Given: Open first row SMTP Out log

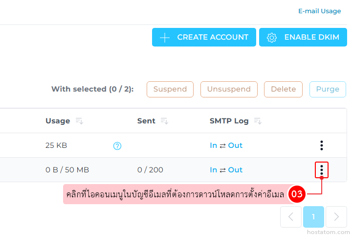Looking at the screenshot, I should (x=235, y=145).
